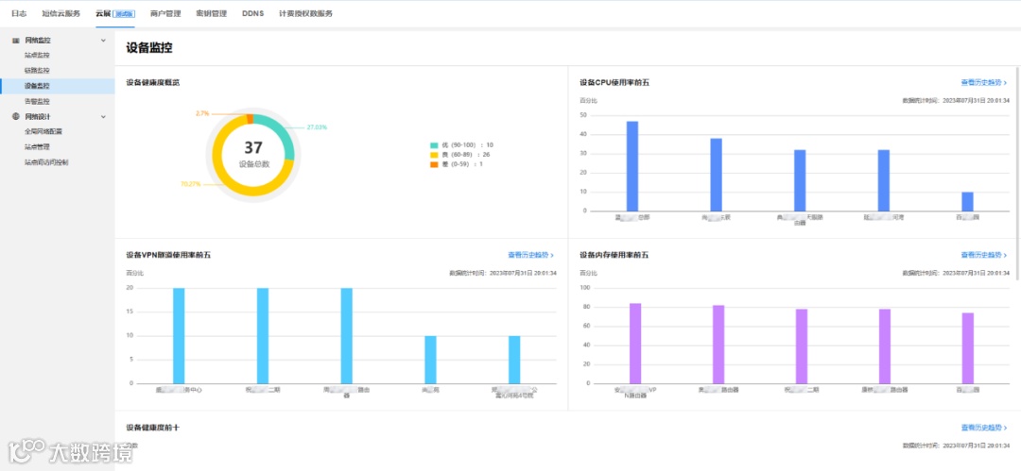Open 站点管理 in the sidebar
The image size is (1021, 471).
pyautogui.click(x=37, y=147)
